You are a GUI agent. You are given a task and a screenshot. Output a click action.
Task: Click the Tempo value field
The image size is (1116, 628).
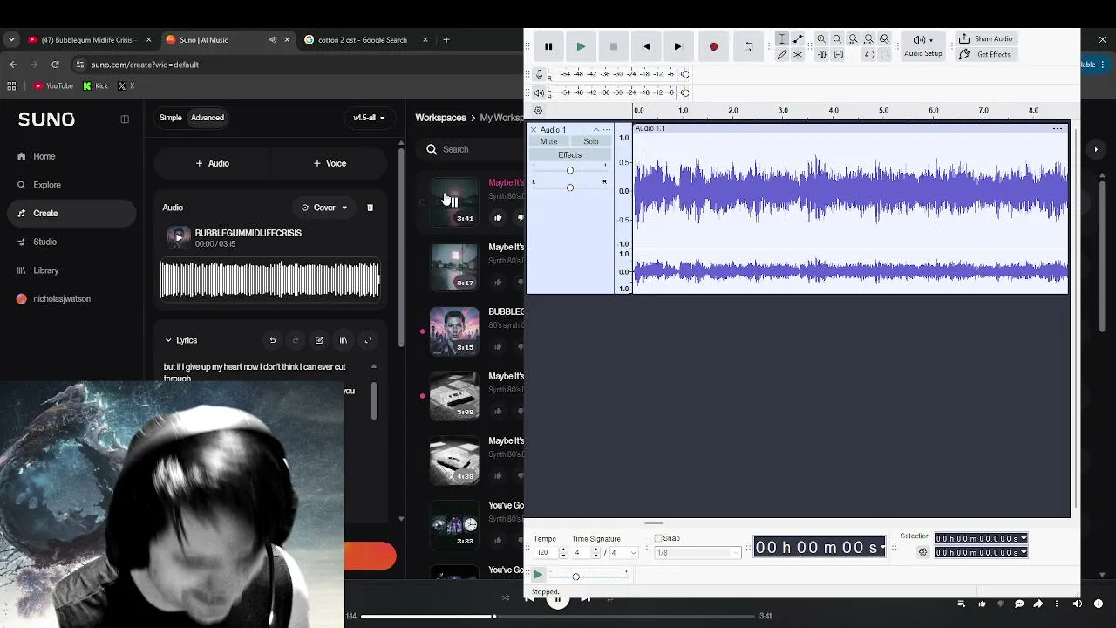546,553
